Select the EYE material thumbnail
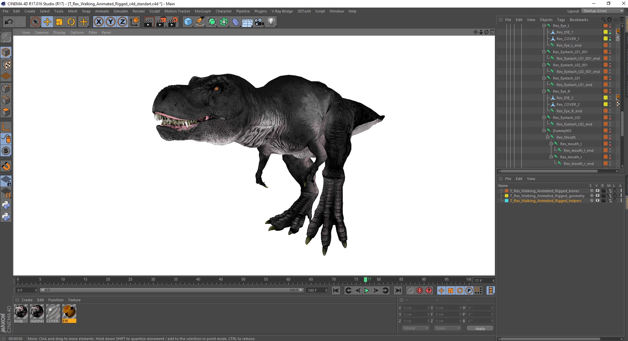This screenshot has width=628, height=341. [69, 313]
